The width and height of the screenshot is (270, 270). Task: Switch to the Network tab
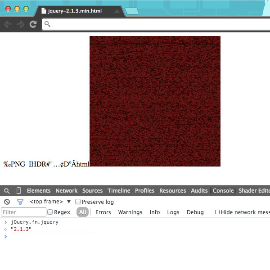[66, 191]
